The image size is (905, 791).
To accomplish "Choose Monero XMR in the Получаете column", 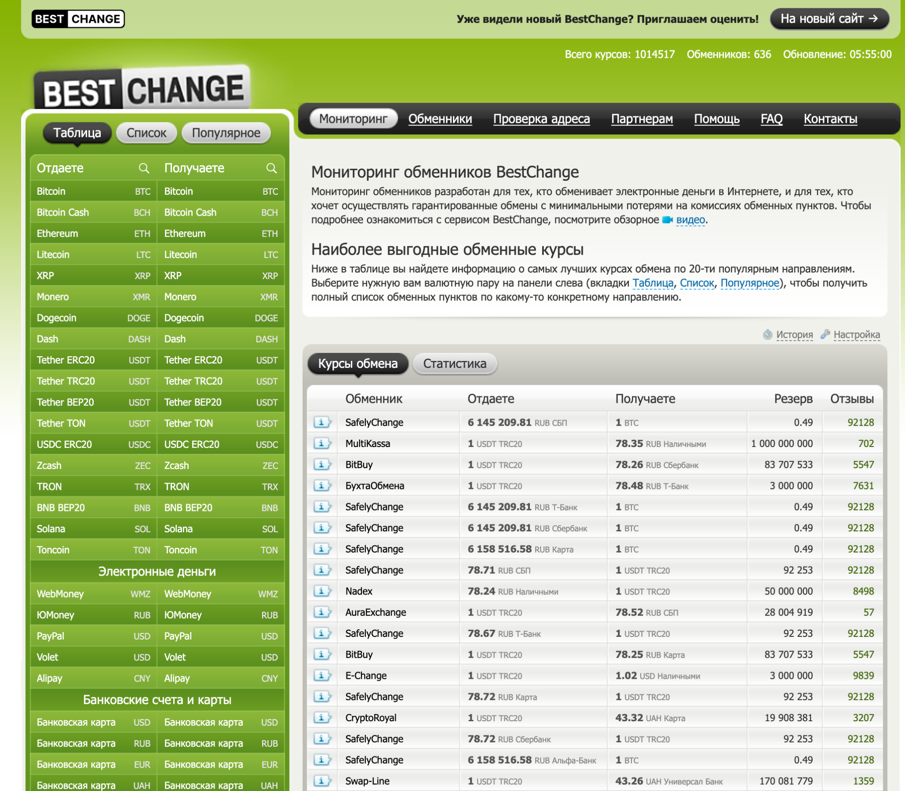I will click(221, 297).
